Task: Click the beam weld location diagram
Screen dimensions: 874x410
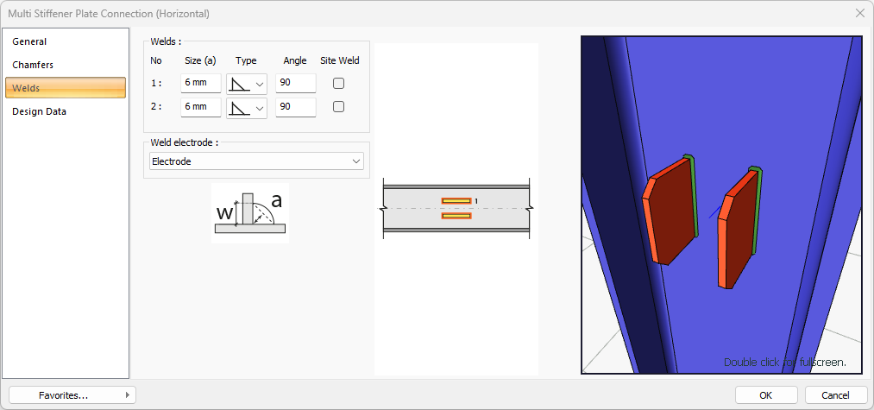Action: 456,209
